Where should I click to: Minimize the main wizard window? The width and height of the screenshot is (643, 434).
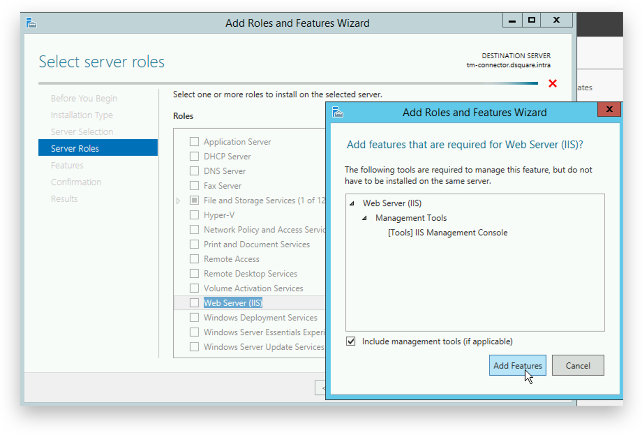(512, 20)
